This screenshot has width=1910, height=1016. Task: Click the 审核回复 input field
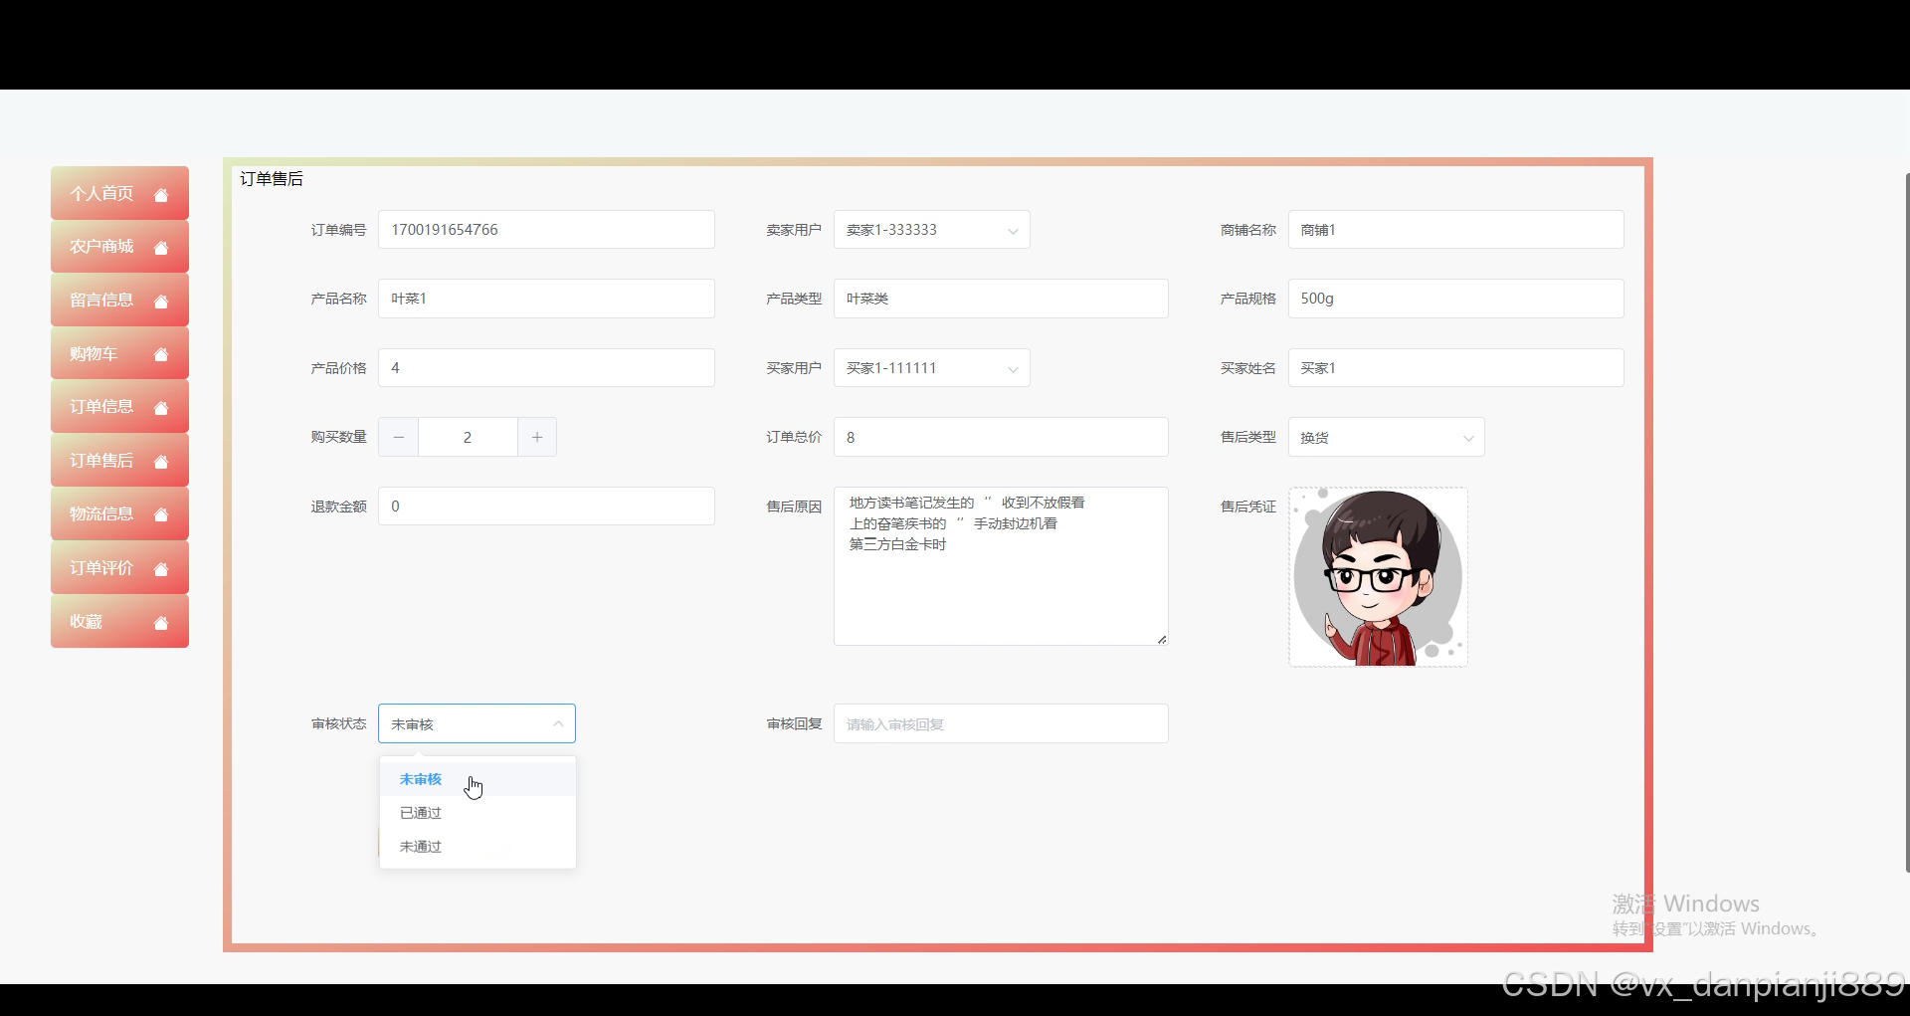coord(1001,723)
